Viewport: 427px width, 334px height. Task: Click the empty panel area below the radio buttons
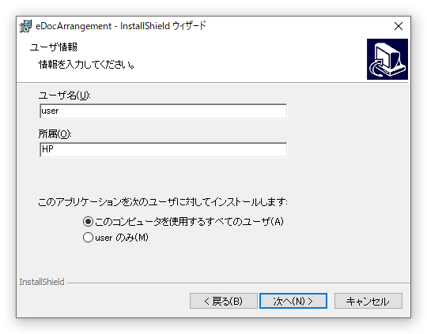pyautogui.click(x=213, y=260)
